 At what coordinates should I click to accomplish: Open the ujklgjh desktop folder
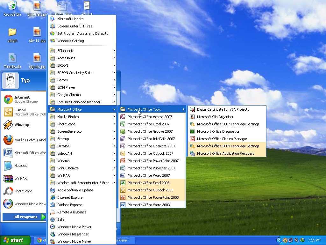[x=12, y=35]
